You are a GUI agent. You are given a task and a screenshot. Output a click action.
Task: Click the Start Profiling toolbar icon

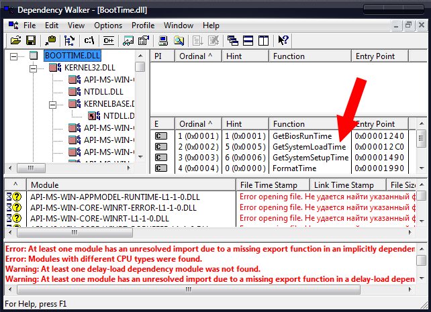pos(198,41)
